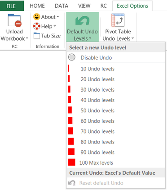Click the Tab Size label
The image size is (167, 190).
(x=51, y=36)
